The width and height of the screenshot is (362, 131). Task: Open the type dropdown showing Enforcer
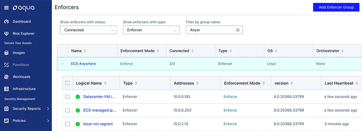[151, 30]
